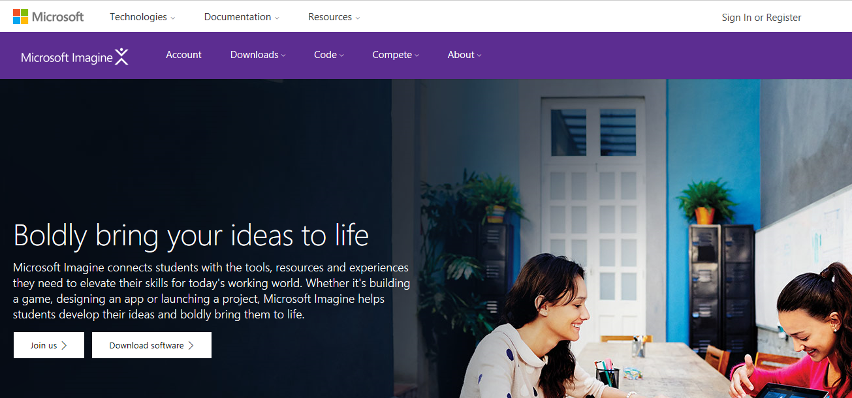This screenshot has height=398, width=852.
Task: Expand the Resources dropdown chevron
Action: (358, 18)
